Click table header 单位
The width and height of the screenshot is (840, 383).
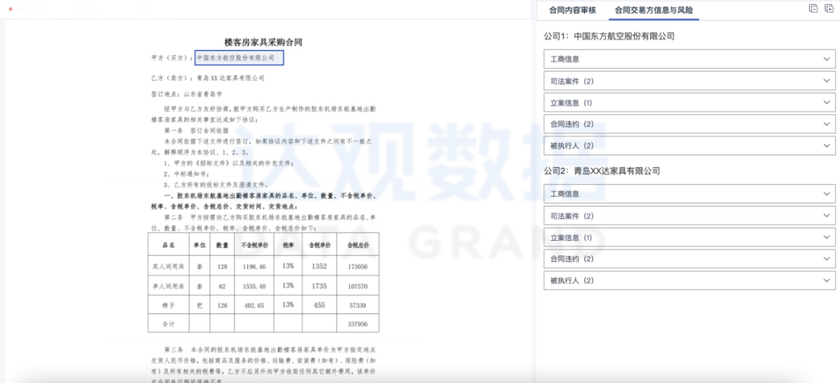pos(199,245)
